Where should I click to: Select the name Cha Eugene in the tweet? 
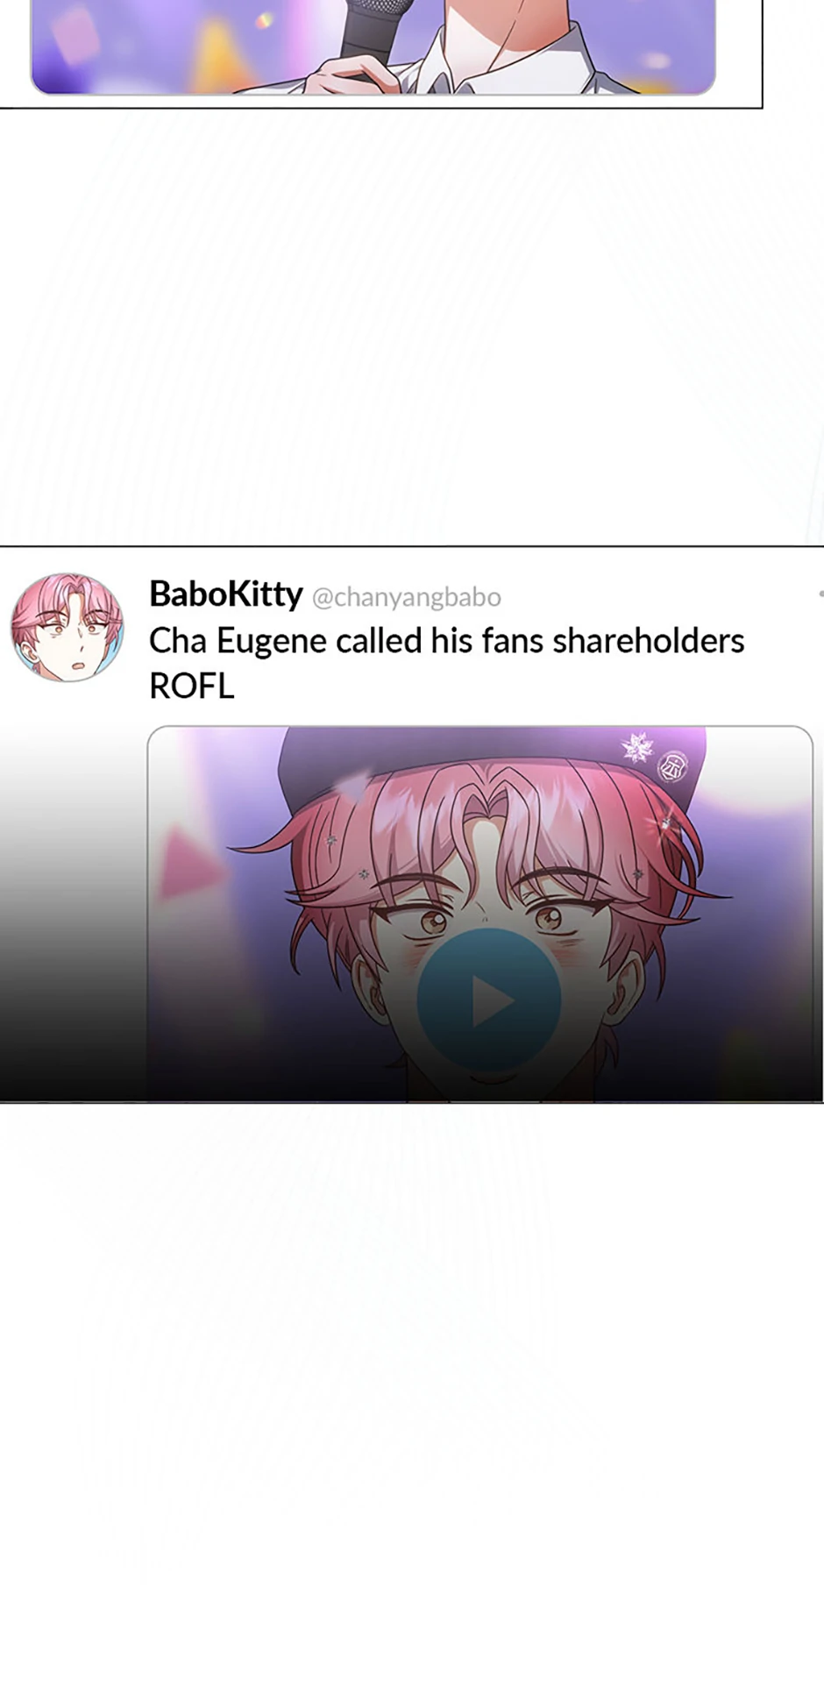click(238, 641)
